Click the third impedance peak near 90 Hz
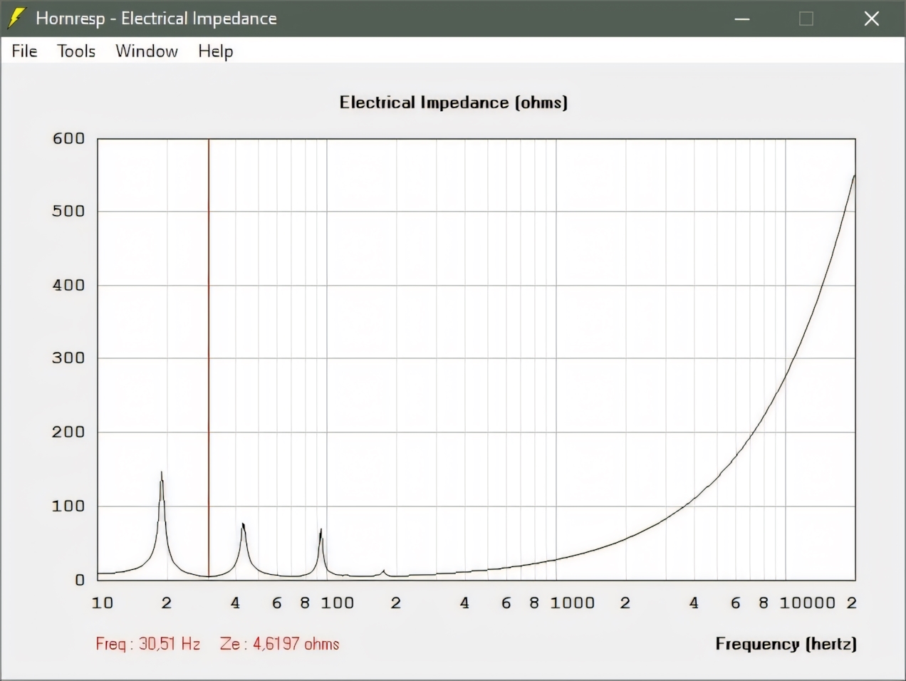 pyautogui.click(x=321, y=533)
